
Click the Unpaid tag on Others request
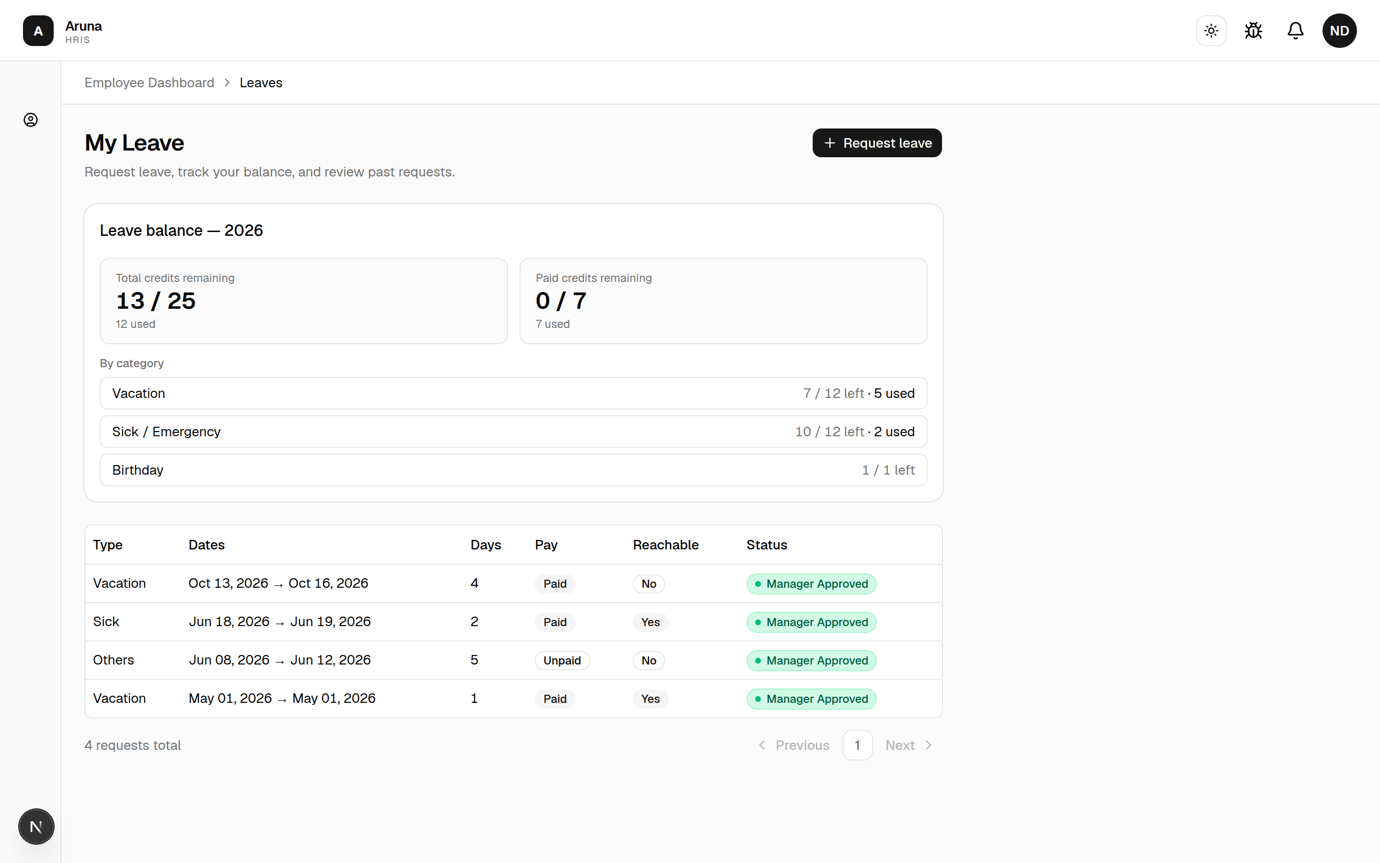pos(562,660)
